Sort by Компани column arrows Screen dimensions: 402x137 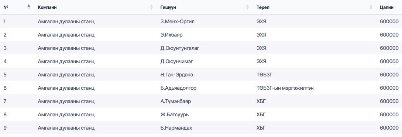[151, 7]
